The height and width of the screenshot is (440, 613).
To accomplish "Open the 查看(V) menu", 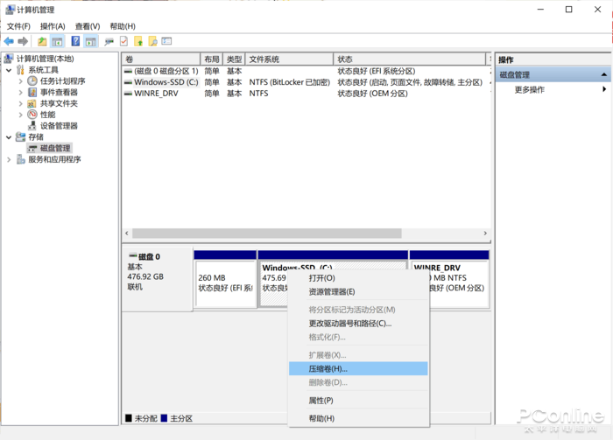I will point(88,26).
